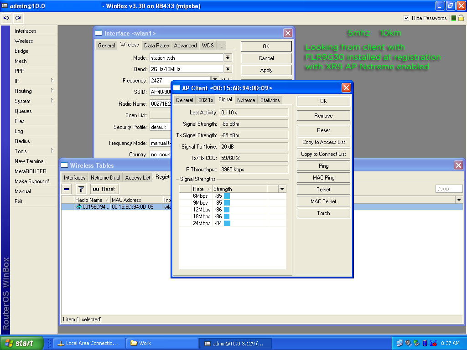
Task: Click the registration entry icon beside 00156D94
Action: coord(78,207)
